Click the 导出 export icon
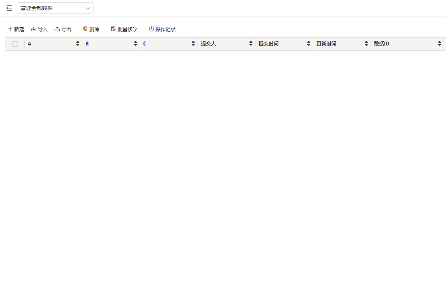Viewport: 446px width, 285px height. 57,29
